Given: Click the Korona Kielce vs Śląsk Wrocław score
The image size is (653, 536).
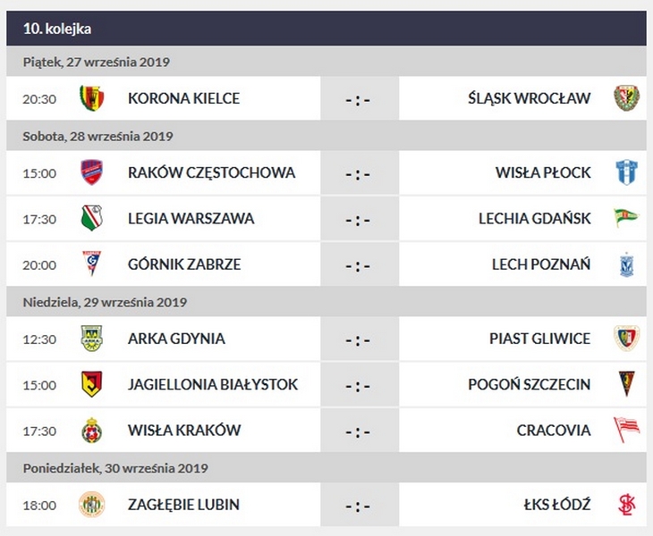Looking at the screenshot, I should (358, 99).
